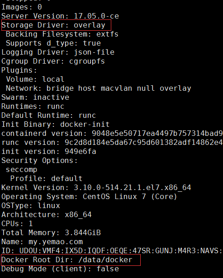
Task: Click the containerd version hash line
Action: [x=112, y=133]
